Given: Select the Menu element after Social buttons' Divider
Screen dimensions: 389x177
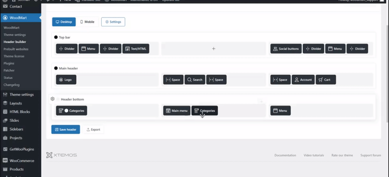Looking at the screenshot, I should (335, 49).
